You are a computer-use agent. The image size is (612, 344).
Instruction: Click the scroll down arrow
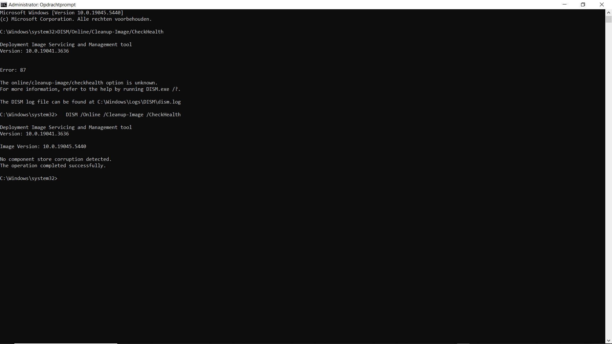608,340
